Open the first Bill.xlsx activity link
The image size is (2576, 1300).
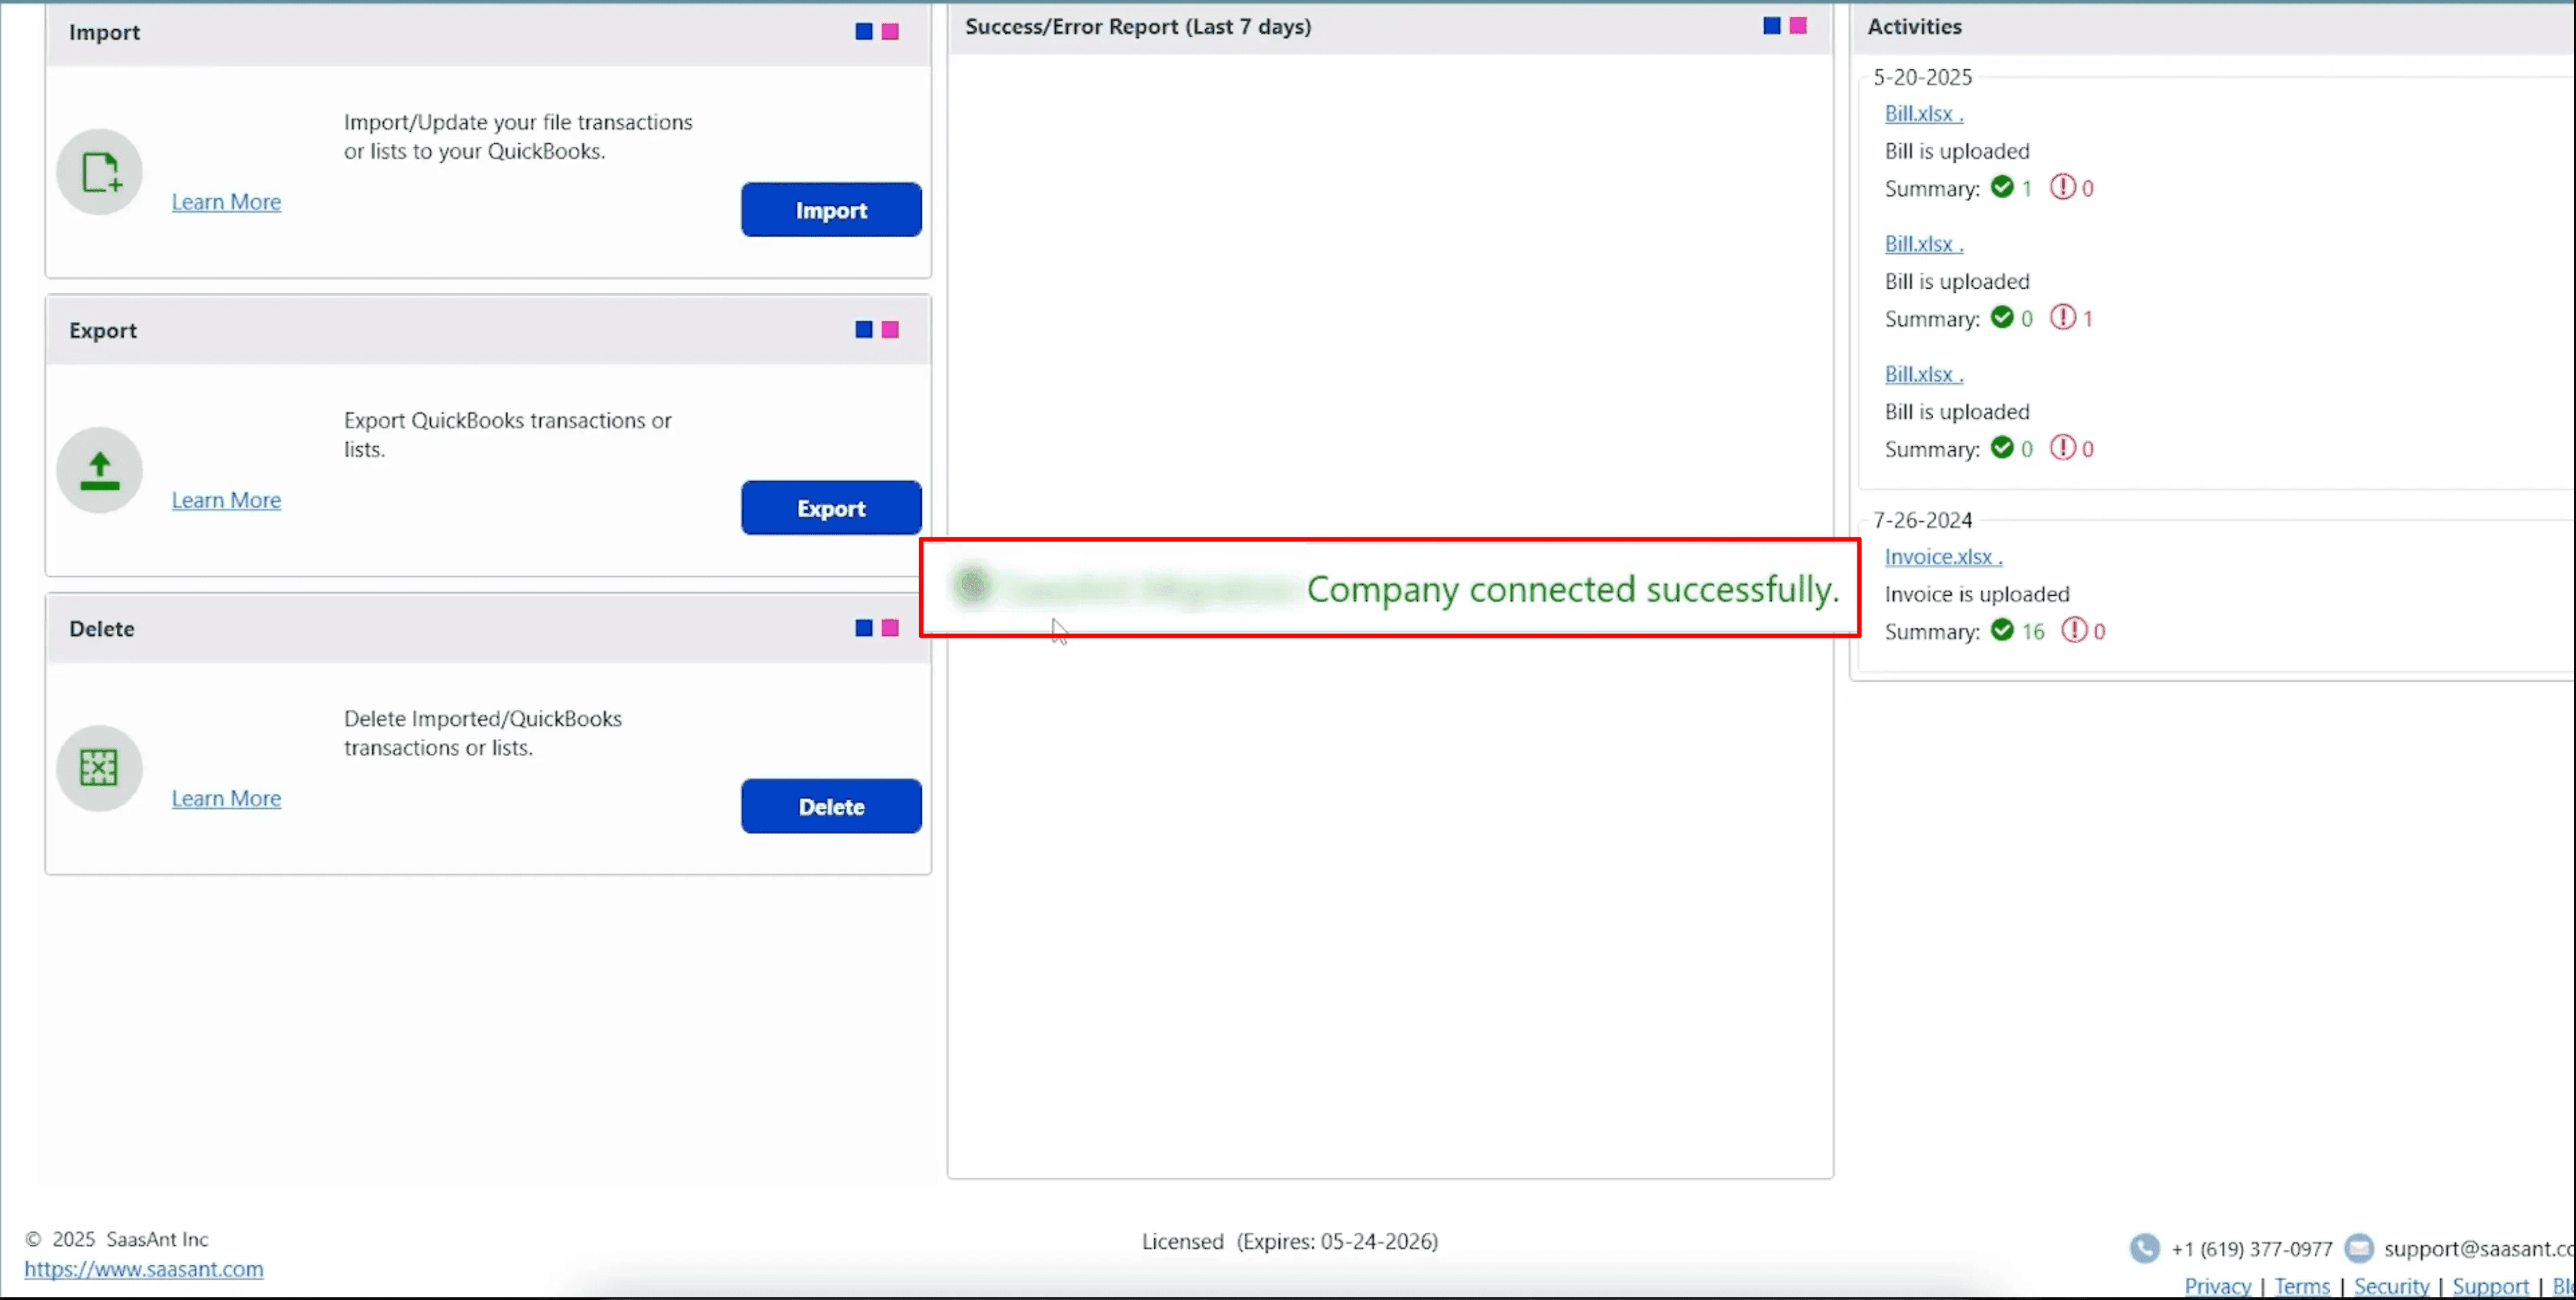coord(1923,114)
